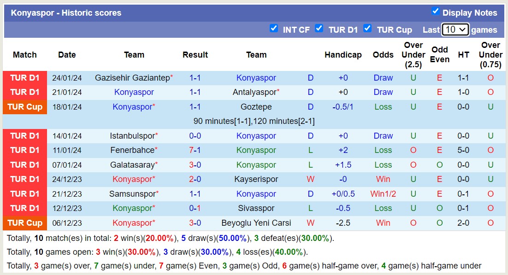The width and height of the screenshot is (508, 275).
Task: Toggle the TUR D1 league checkbox
Action: tap(319, 28)
